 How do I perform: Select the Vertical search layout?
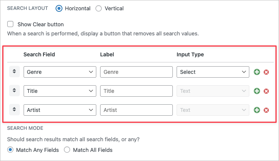click(99, 8)
